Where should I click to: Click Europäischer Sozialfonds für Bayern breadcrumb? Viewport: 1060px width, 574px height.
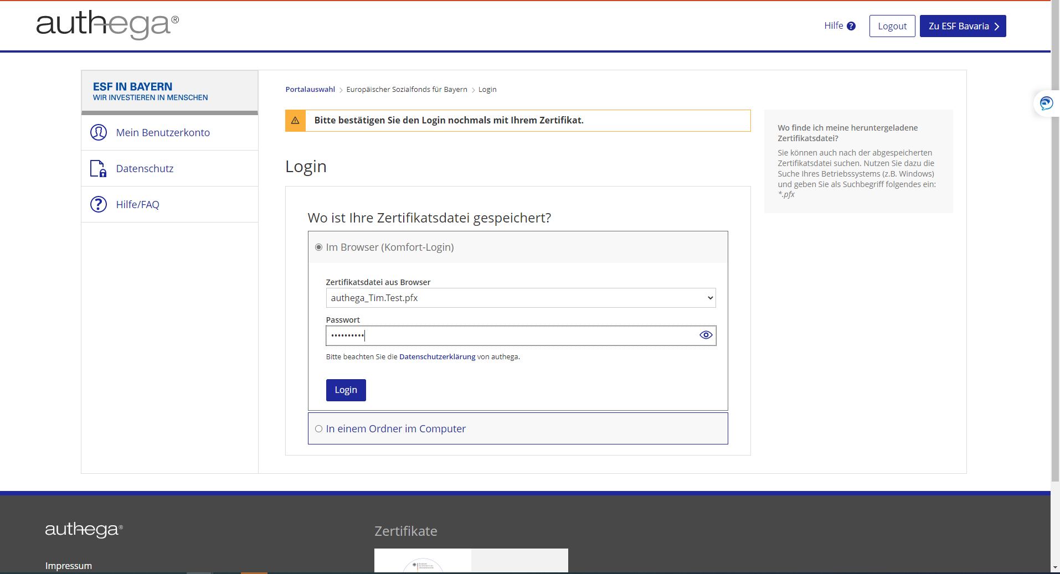pos(407,90)
